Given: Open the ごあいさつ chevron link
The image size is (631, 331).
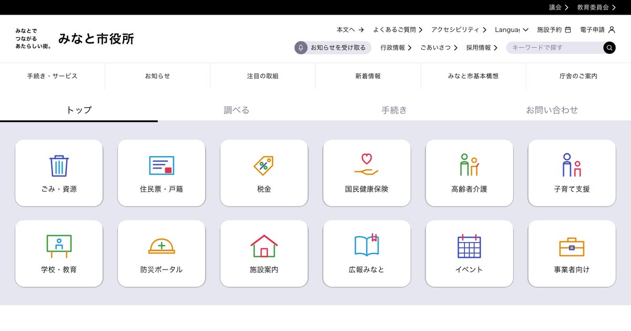Looking at the screenshot, I should [439, 48].
